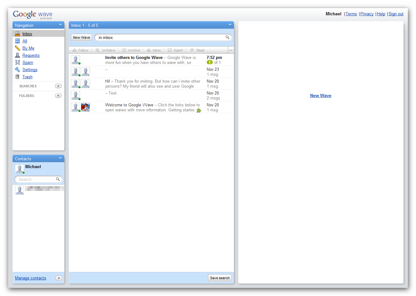Open Requests using its person icon

17,55
